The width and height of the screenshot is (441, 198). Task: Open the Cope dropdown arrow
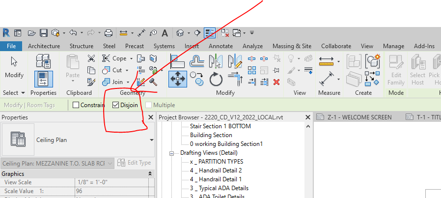131,58
